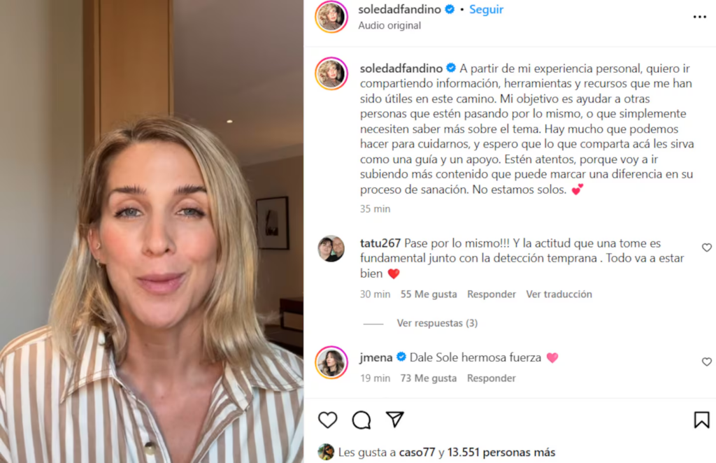Image resolution: width=716 pixels, height=463 pixels.
Task: Click the video of the woman speaking
Action: click(x=152, y=231)
